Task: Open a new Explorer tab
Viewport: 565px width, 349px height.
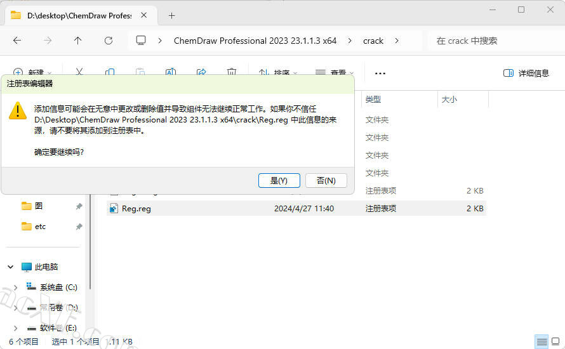Action: click(x=171, y=15)
